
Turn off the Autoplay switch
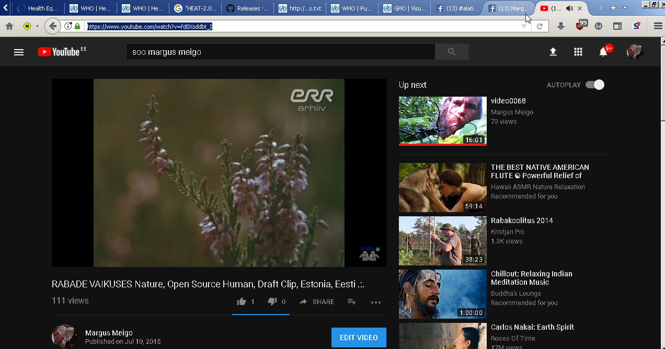tap(595, 85)
